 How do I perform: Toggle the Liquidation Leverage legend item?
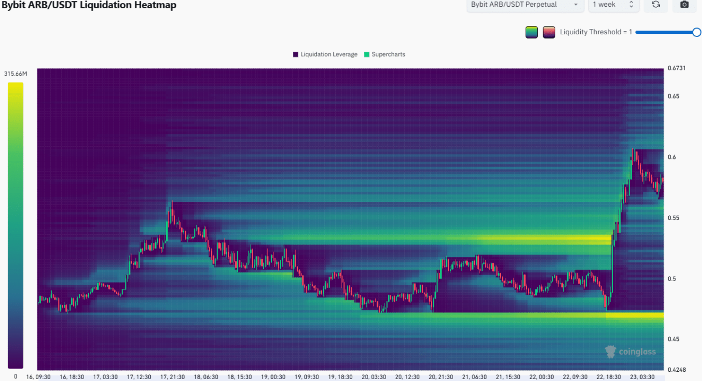point(325,55)
